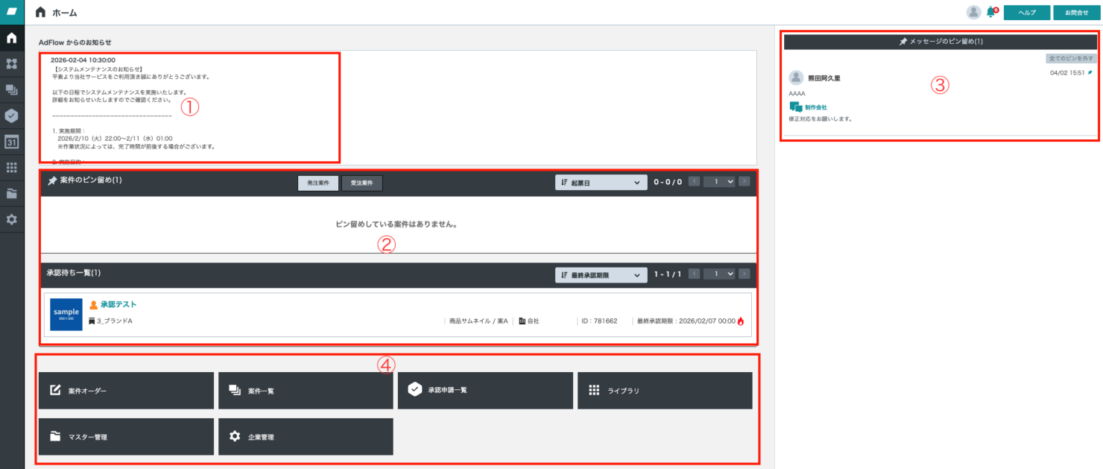This screenshot has height=469, width=1103.
Task: Click the 2026-02-04 10:30:00 notice date
Action: pos(83,60)
